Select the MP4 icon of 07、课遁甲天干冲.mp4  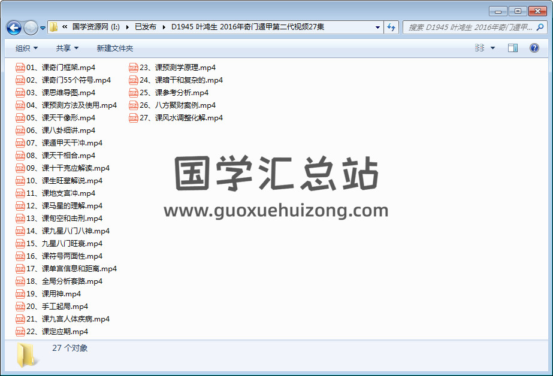pyautogui.click(x=20, y=143)
